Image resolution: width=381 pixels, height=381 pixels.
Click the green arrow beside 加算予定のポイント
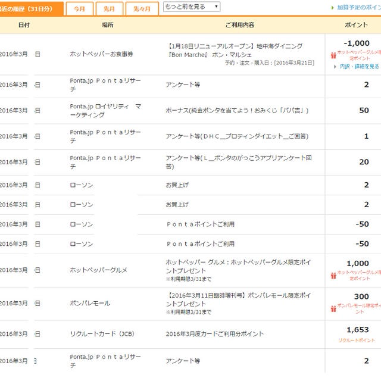pos(333,8)
